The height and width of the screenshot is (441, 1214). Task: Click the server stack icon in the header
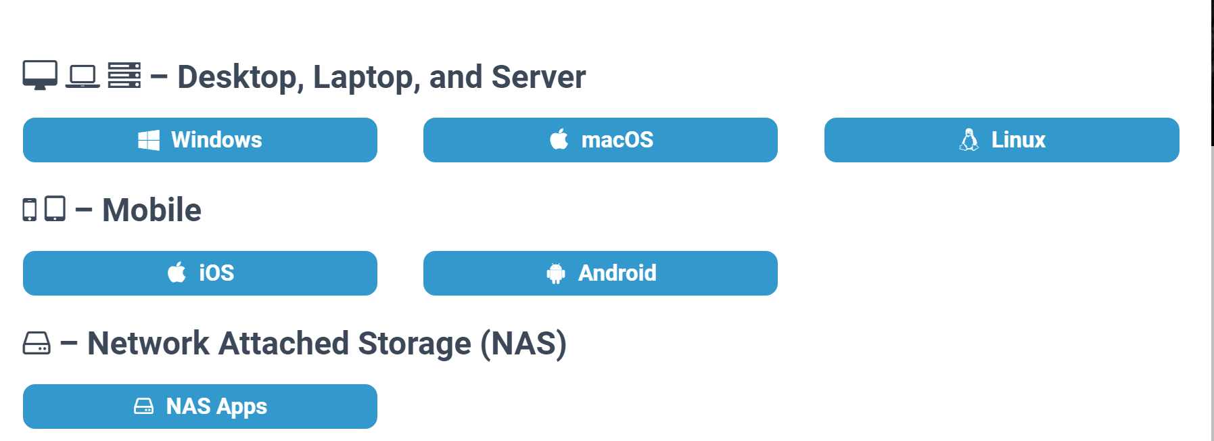pyautogui.click(x=125, y=74)
